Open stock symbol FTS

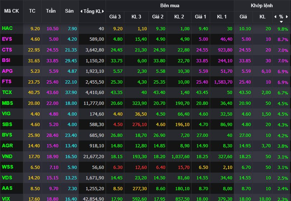click(7, 81)
